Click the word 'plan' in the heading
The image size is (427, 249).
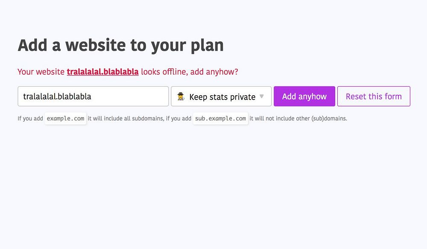coord(207,46)
